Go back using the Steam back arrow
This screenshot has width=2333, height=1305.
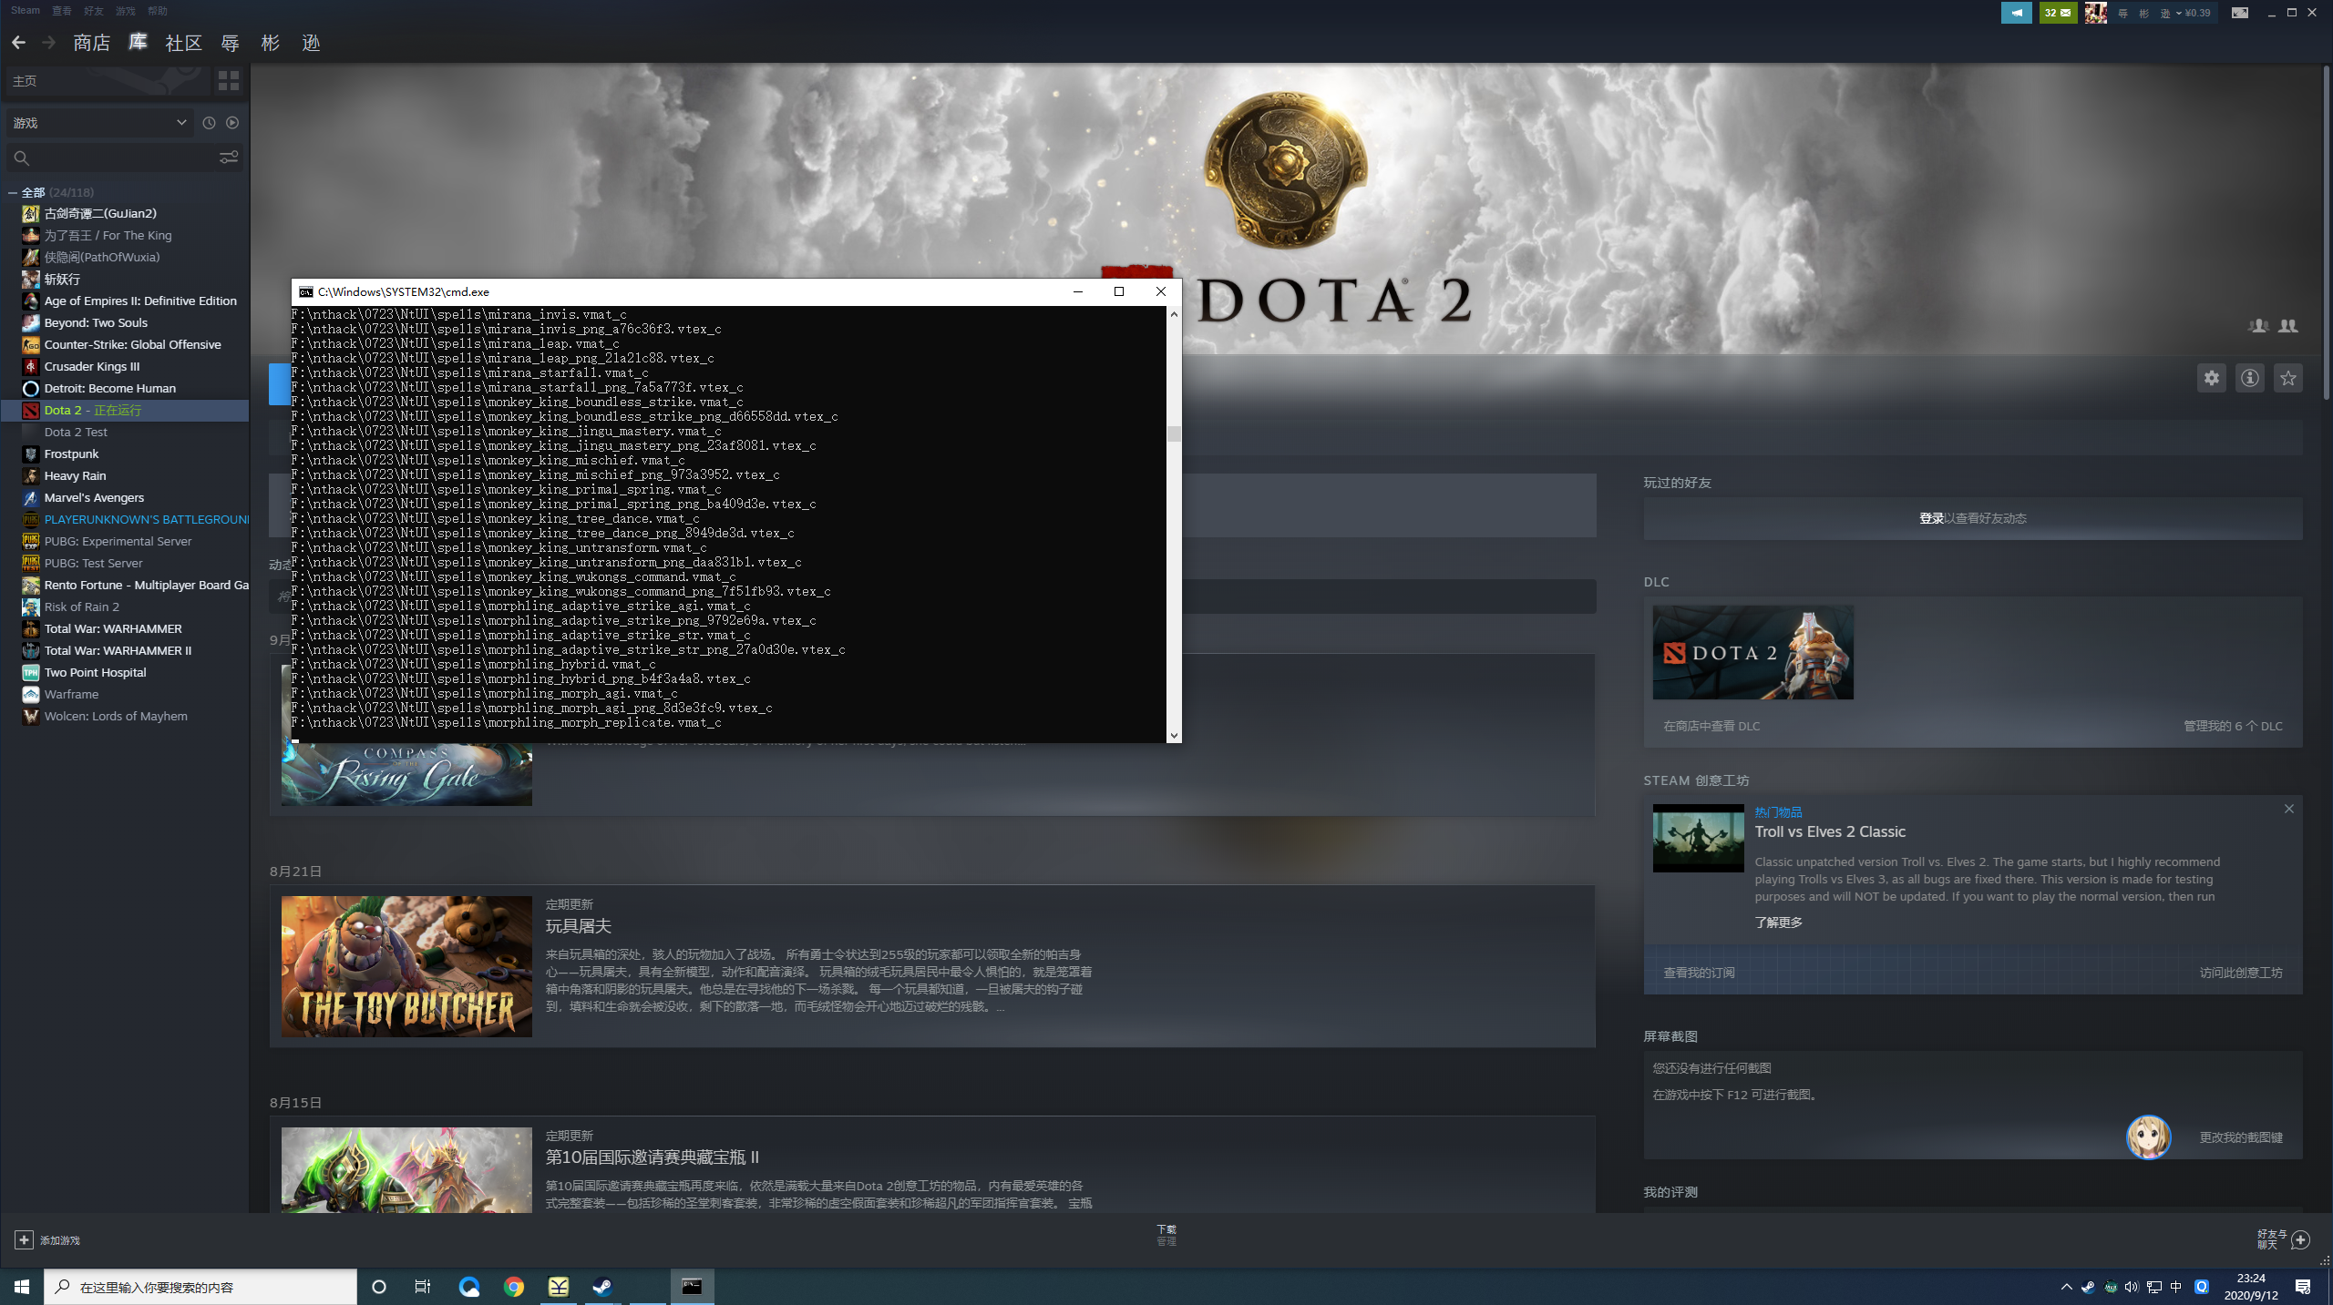(x=18, y=43)
